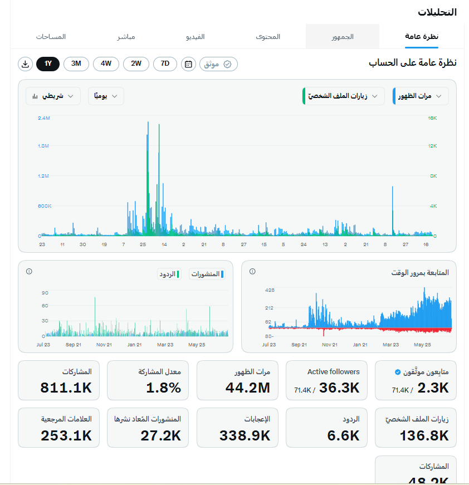Click the blue swatch on the مرات الظهور selector
The image size is (469, 485).
394,96
